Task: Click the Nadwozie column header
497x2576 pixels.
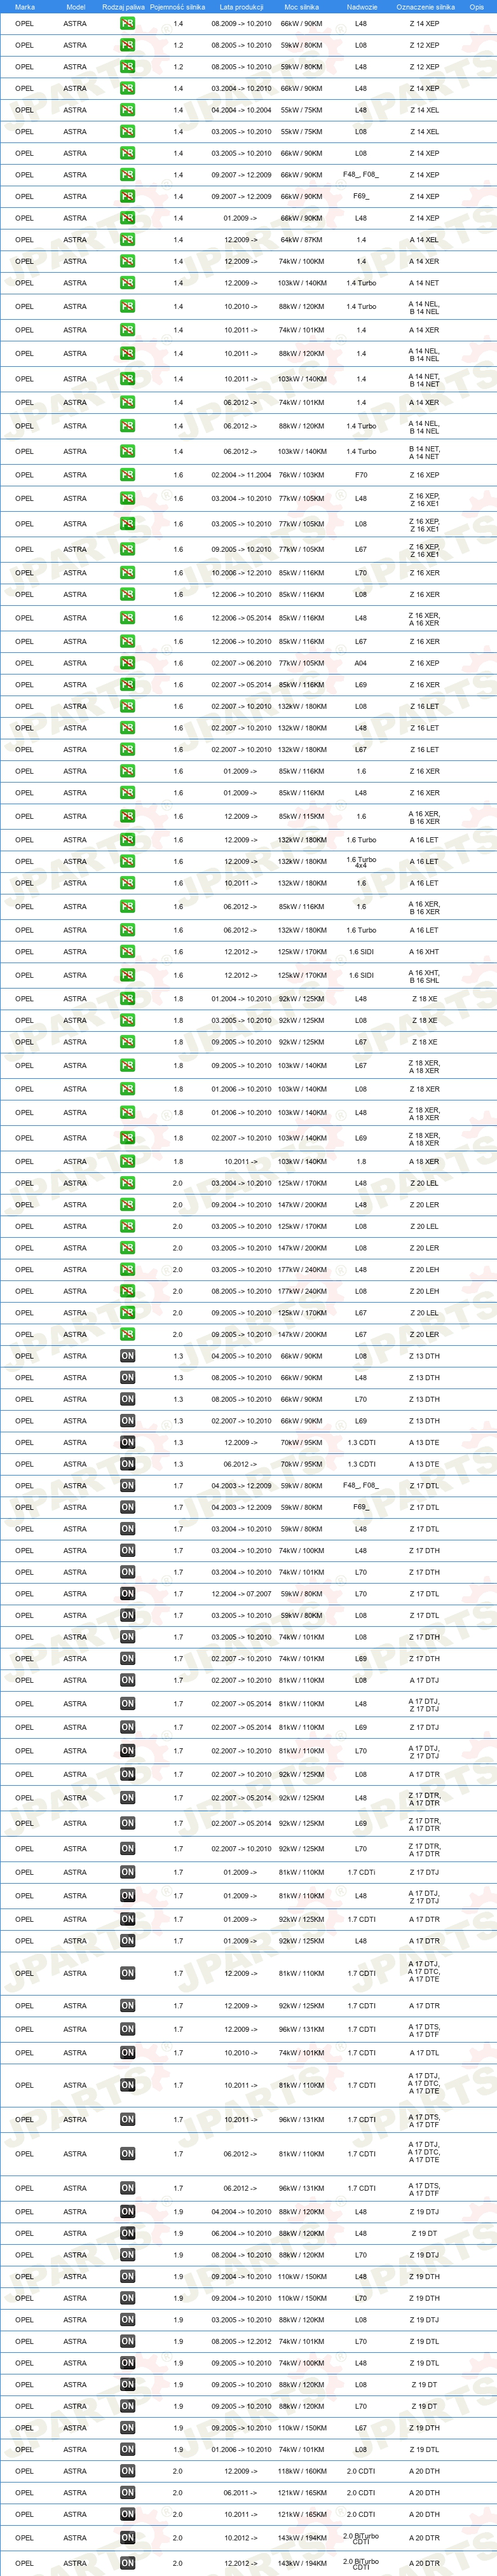Action: click(361, 7)
